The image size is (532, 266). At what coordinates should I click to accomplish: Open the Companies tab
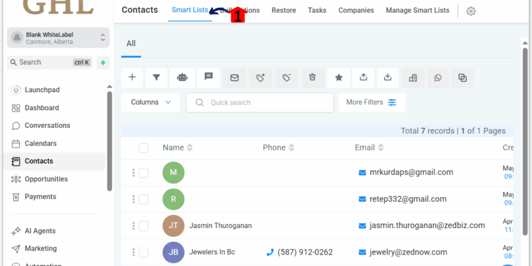point(356,10)
